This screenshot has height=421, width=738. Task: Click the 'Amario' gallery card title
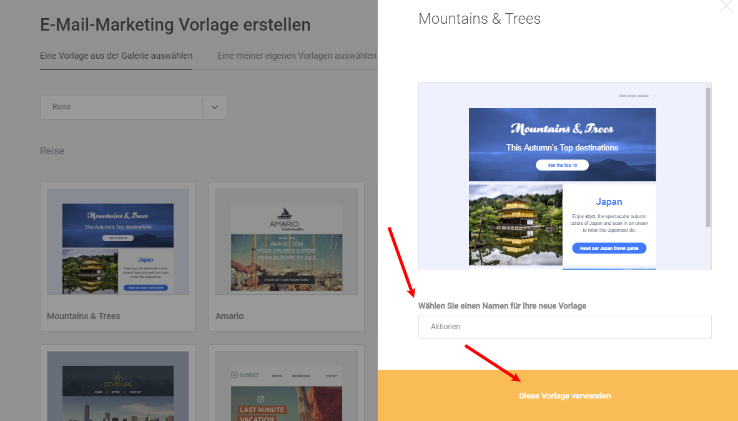(x=230, y=316)
